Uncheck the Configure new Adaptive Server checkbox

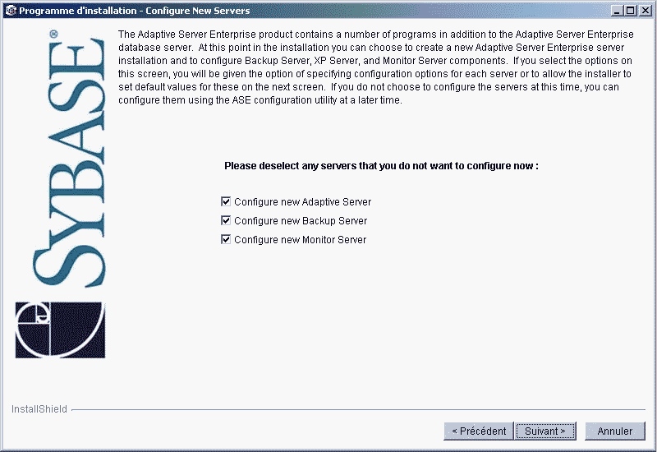click(x=226, y=201)
